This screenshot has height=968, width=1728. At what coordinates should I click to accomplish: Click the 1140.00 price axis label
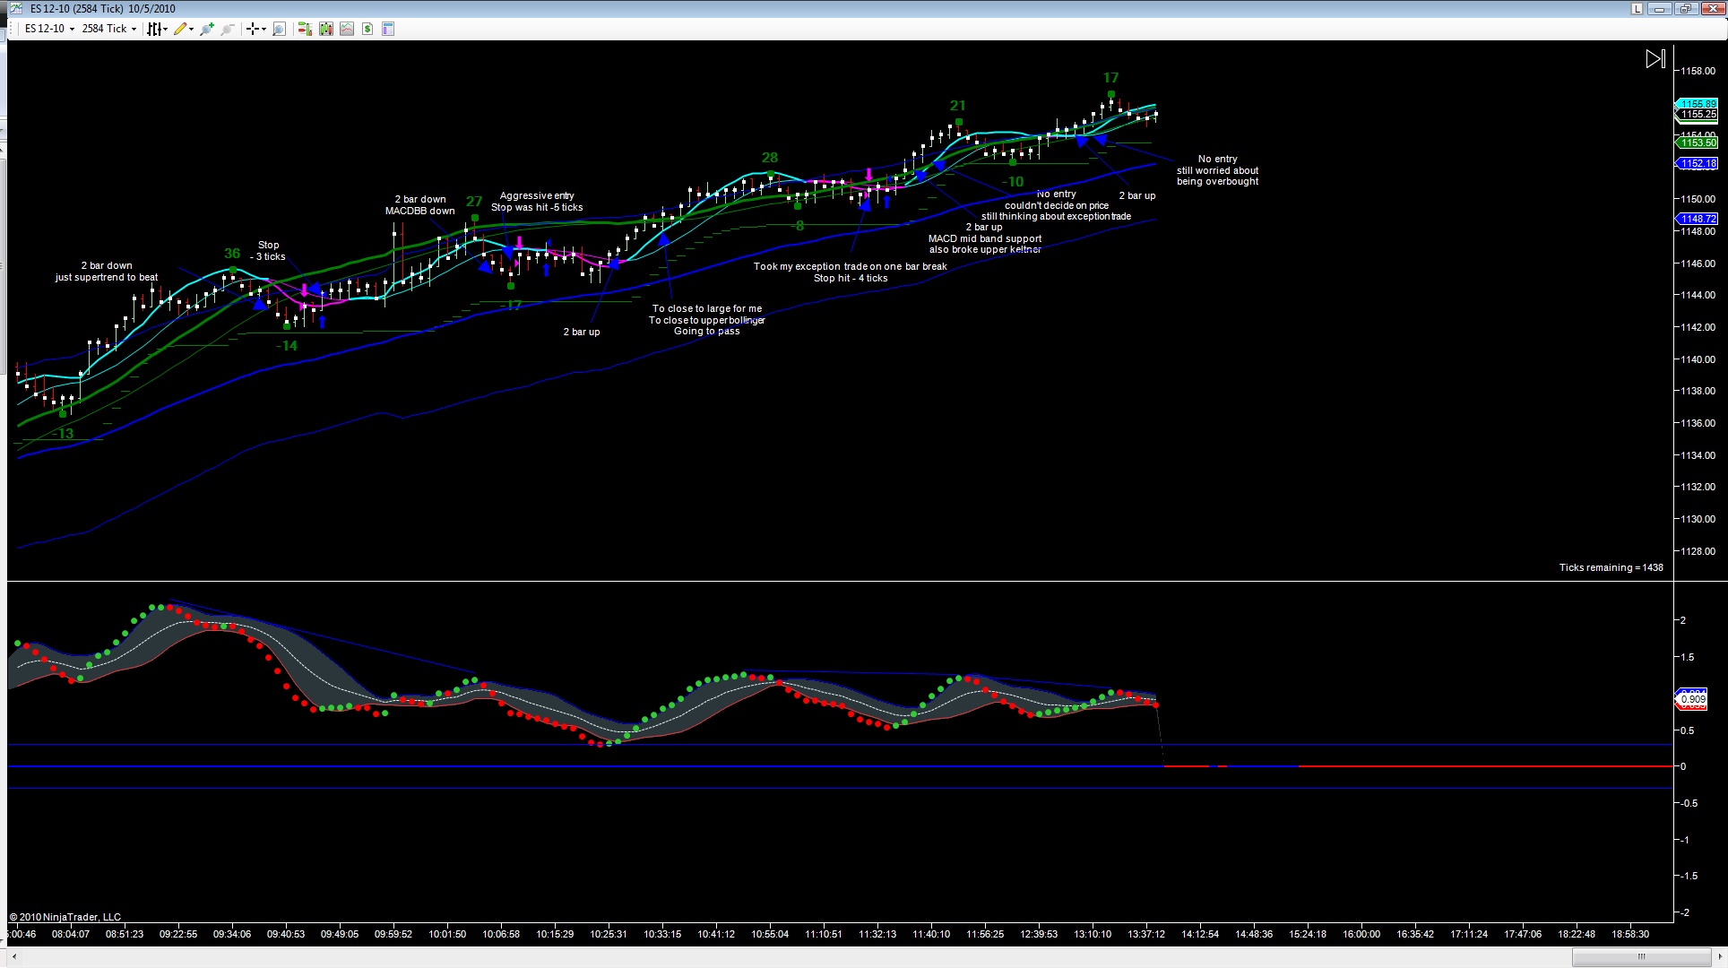pos(1698,359)
